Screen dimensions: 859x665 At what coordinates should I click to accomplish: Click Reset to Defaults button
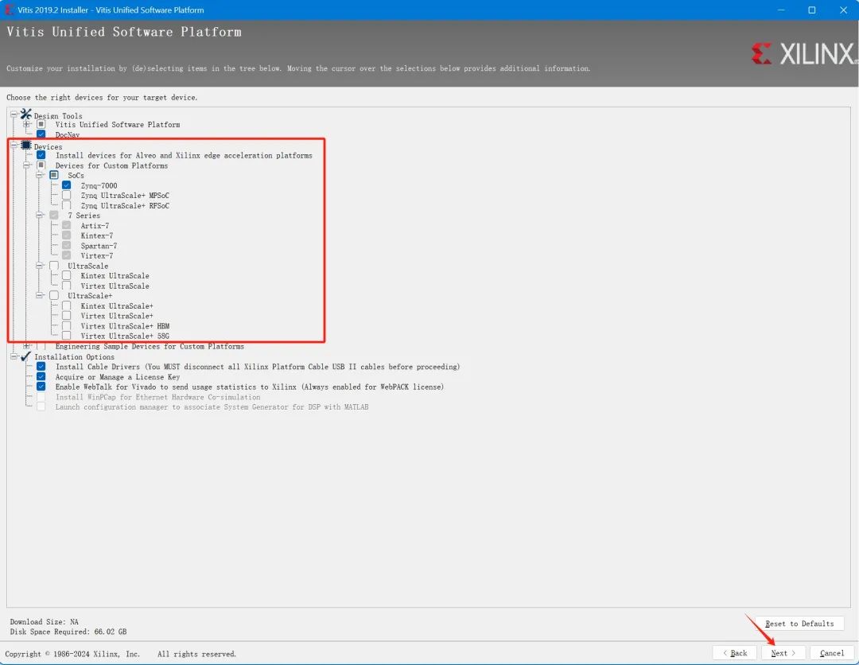tap(799, 624)
